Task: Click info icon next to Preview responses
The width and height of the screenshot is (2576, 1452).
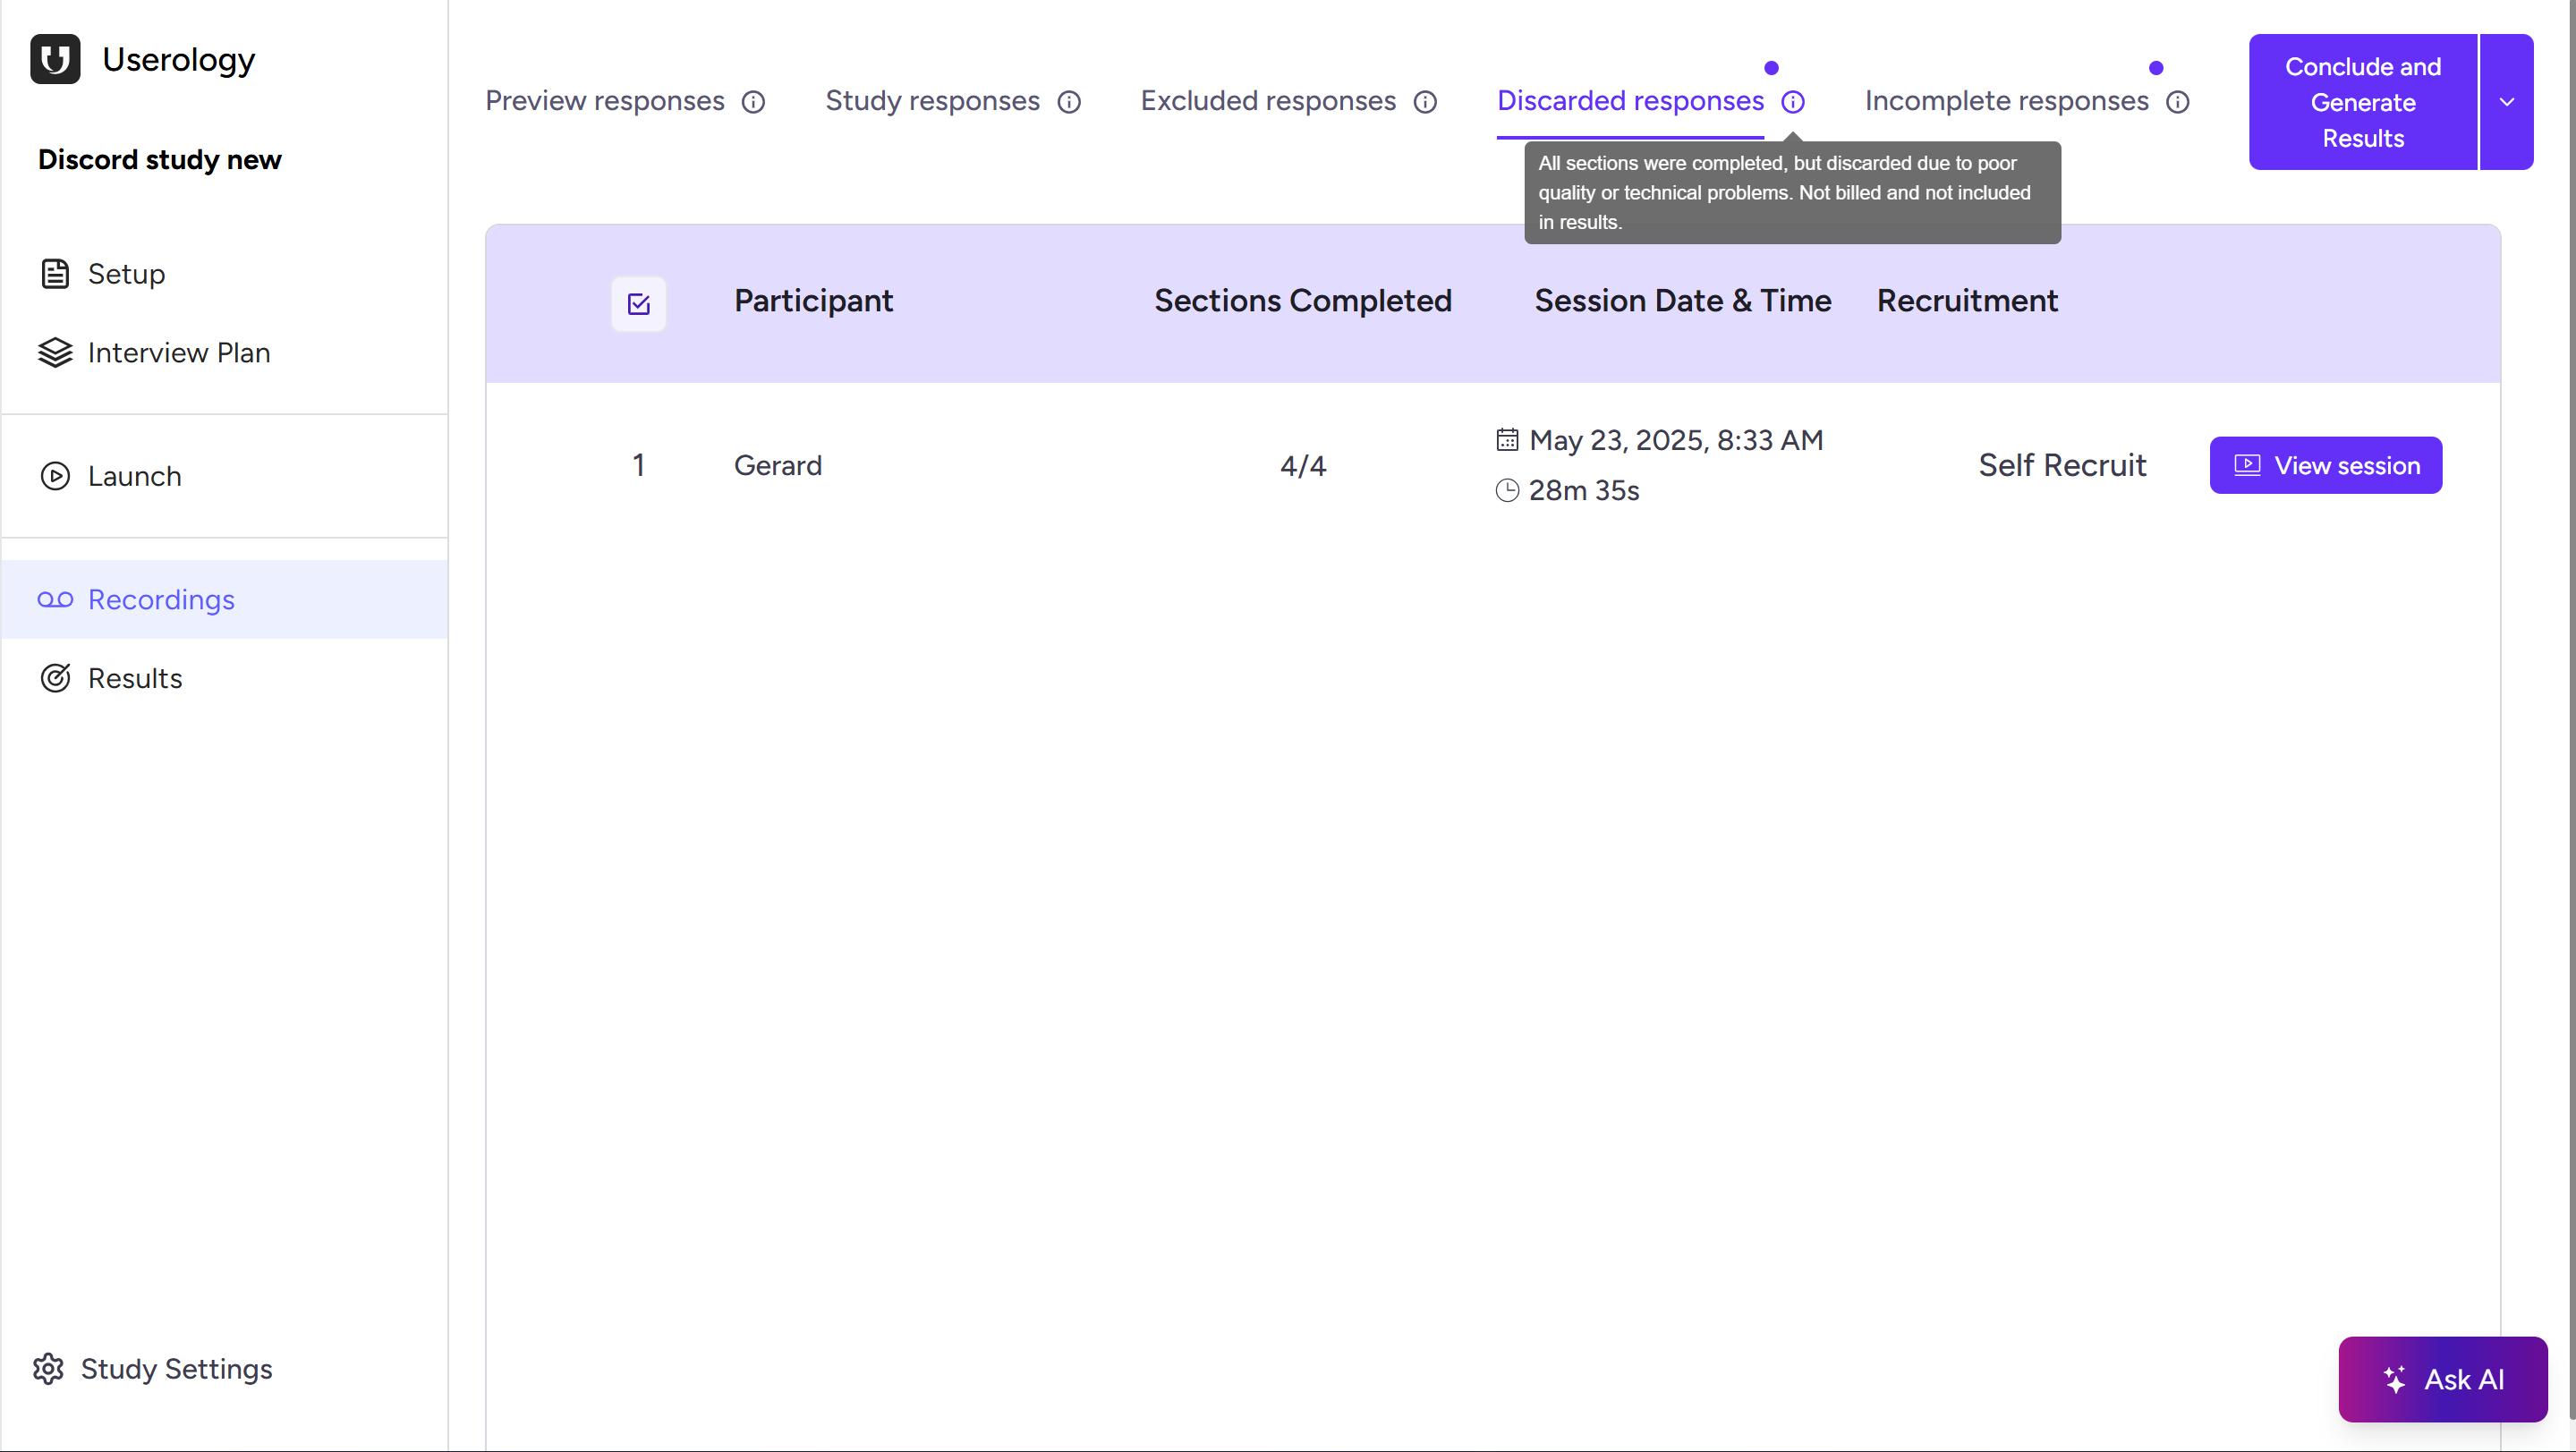Action: [x=753, y=102]
